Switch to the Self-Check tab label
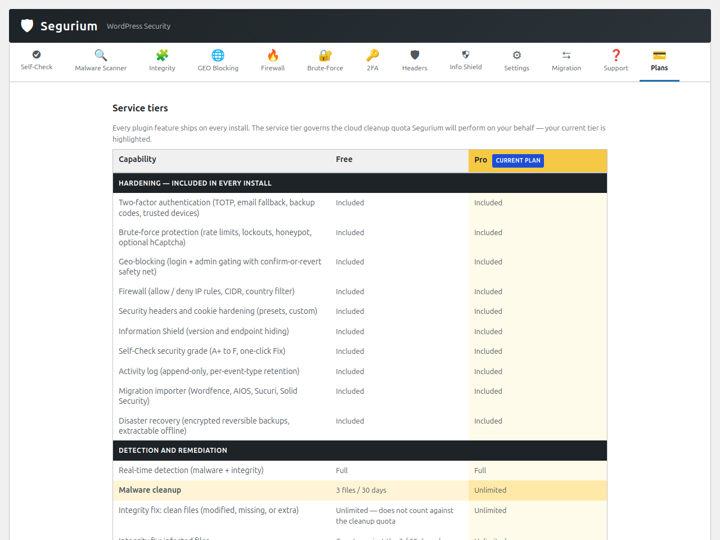 (37, 67)
